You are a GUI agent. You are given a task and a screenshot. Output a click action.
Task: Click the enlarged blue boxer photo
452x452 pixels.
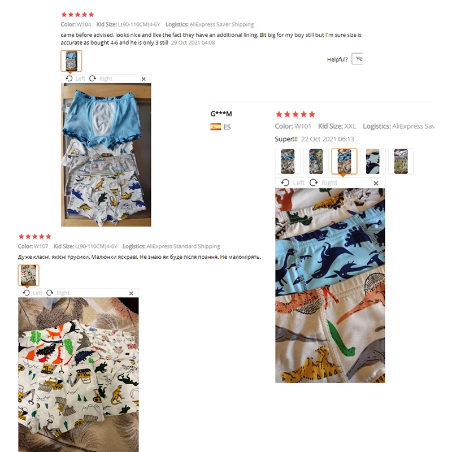[x=106, y=155]
